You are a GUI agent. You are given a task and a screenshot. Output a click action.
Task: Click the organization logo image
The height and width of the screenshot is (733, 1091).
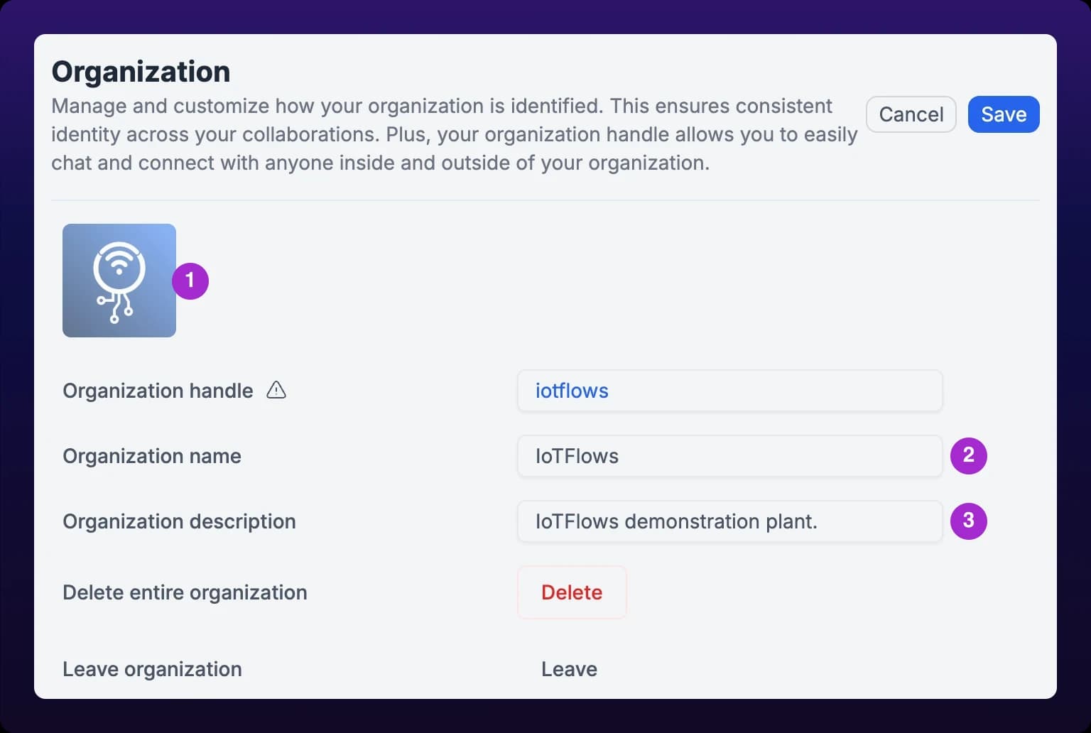pos(119,281)
